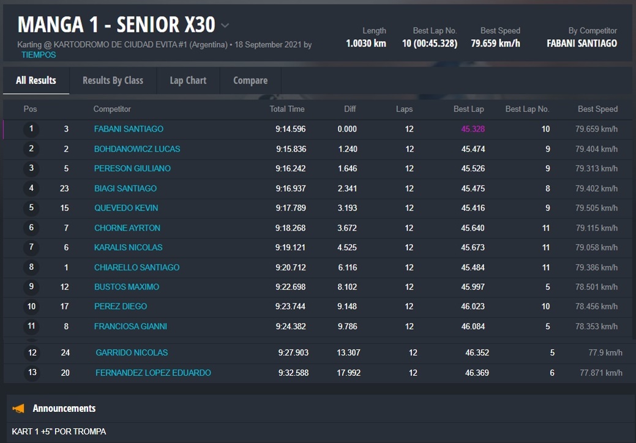Select competitor FERNANDEZ LOPEZ EDUARDO
Viewport: 636px width, 443px height.
pyautogui.click(x=153, y=373)
